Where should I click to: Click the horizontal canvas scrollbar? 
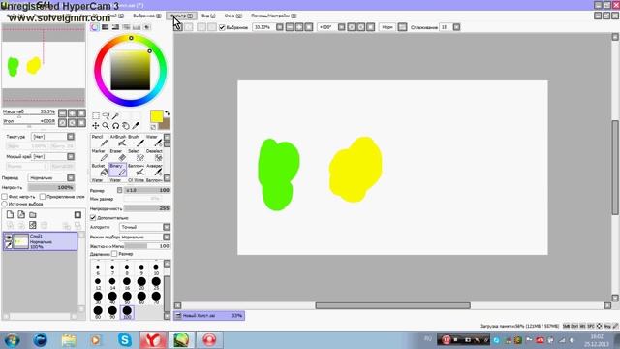392,305
